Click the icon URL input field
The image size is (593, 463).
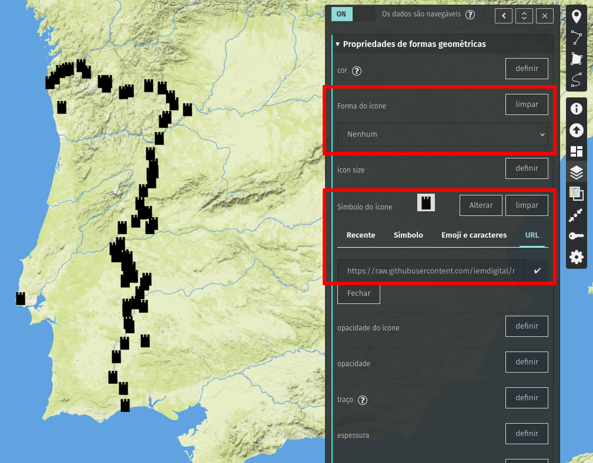click(x=431, y=271)
